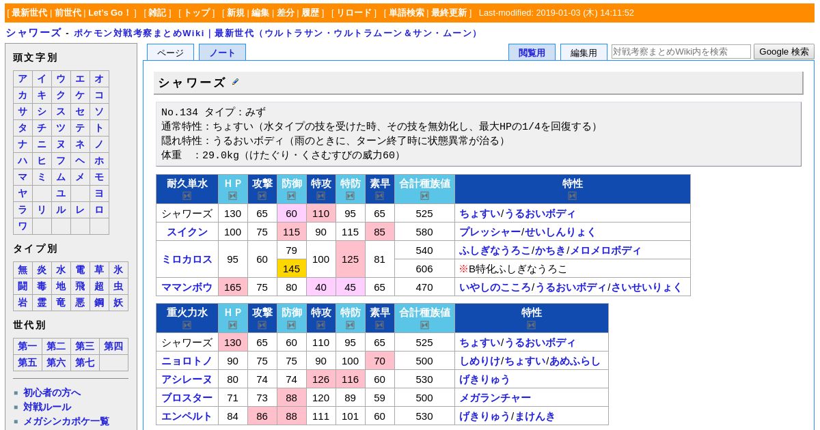
Task: Open the 第七 generation link
Action: point(85,363)
